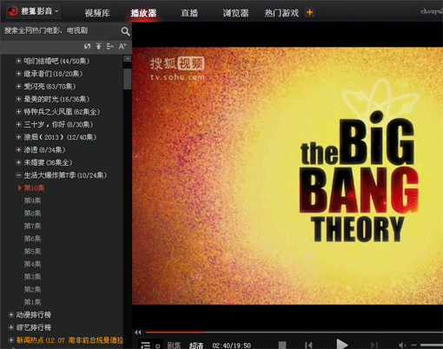Stop playback with the square button
This screenshot has width=443, height=349.
click(x=282, y=345)
